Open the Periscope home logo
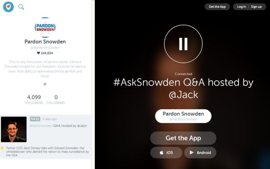 [x=8, y=7]
